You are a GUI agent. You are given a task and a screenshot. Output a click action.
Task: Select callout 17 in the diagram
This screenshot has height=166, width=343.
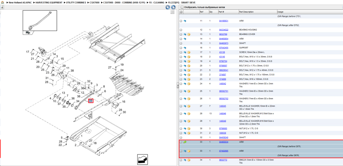[x=27, y=52]
